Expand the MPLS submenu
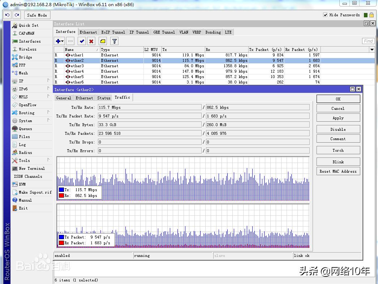The height and width of the screenshot is (284, 378). pyautogui.click(x=48, y=96)
